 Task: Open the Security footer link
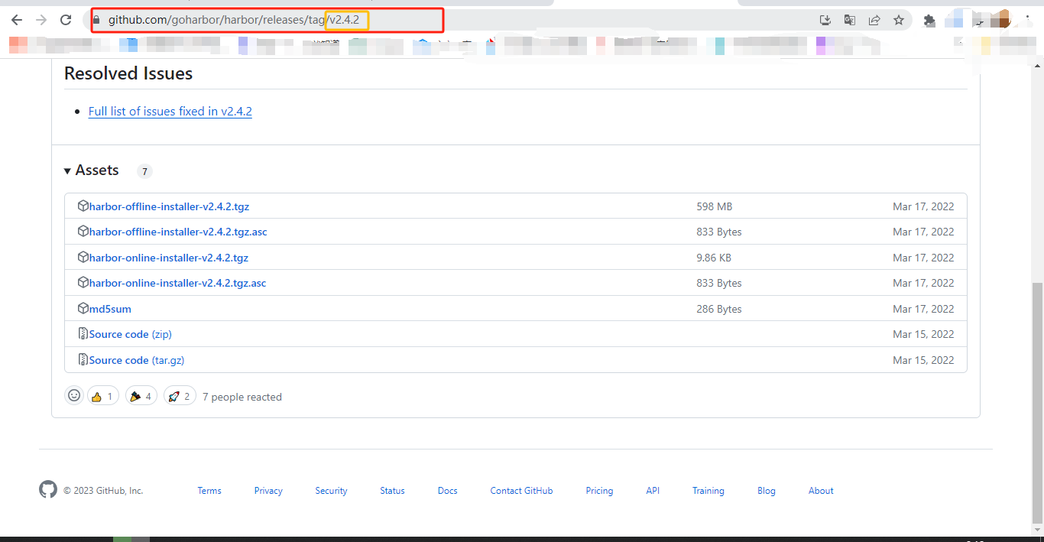pos(331,491)
